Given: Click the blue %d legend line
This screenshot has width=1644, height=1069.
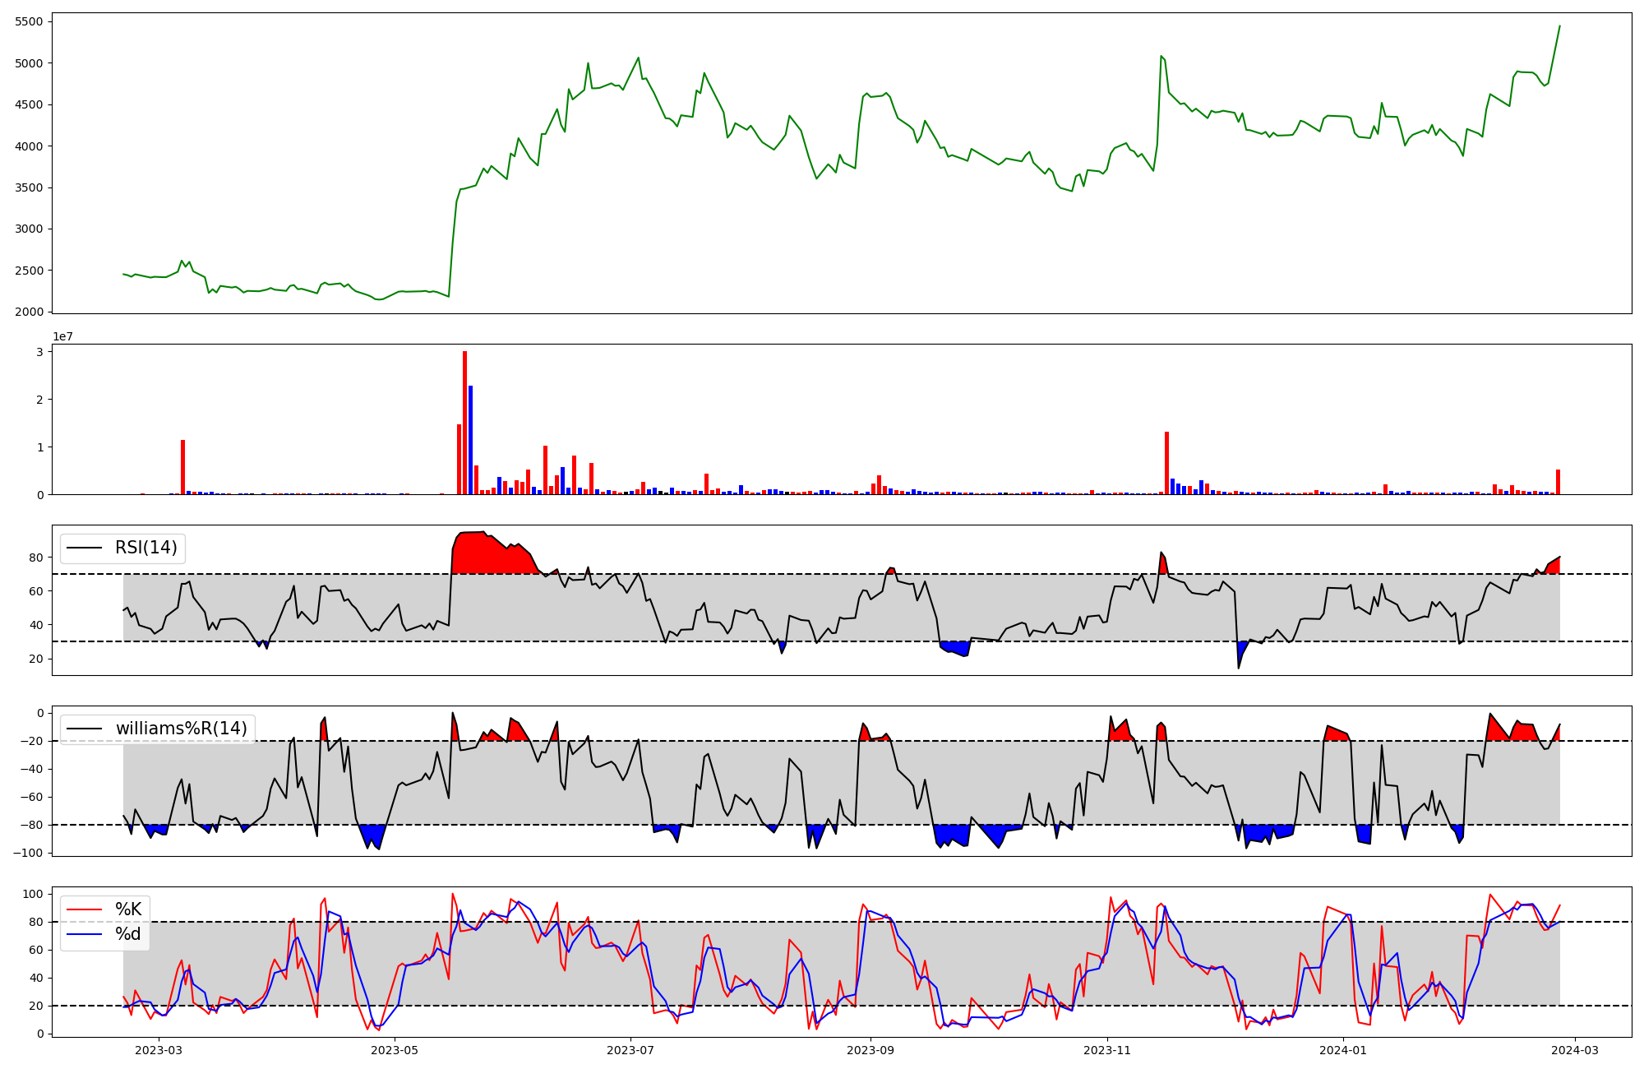Looking at the screenshot, I should [84, 934].
